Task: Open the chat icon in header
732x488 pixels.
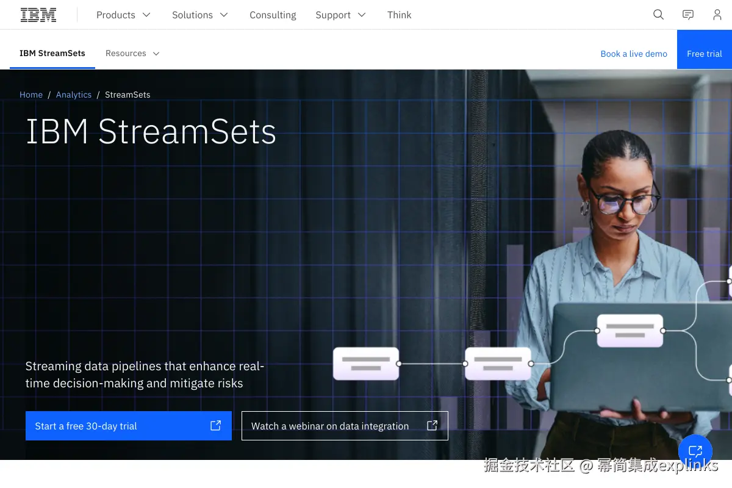Action: click(688, 15)
